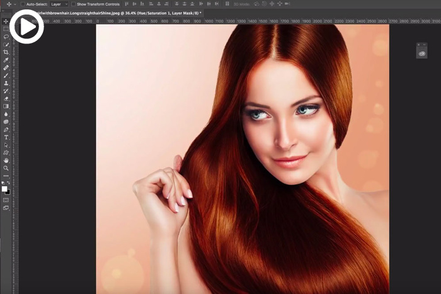This screenshot has width=441, height=294.
Task: Click the white foreground color swatch
Action: click(x=4, y=189)
